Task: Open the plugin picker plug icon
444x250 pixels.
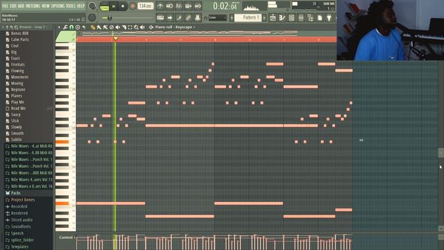Action: click(329, 18)
